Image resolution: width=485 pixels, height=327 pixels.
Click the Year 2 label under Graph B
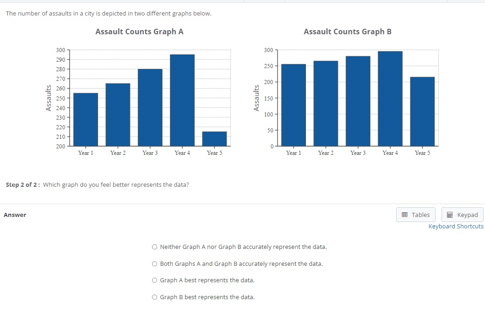tap(326, 153)
